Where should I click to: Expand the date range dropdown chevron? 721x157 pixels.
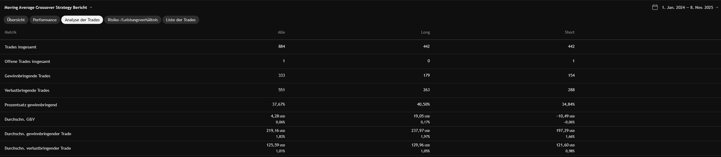click(x=717, y=7)
